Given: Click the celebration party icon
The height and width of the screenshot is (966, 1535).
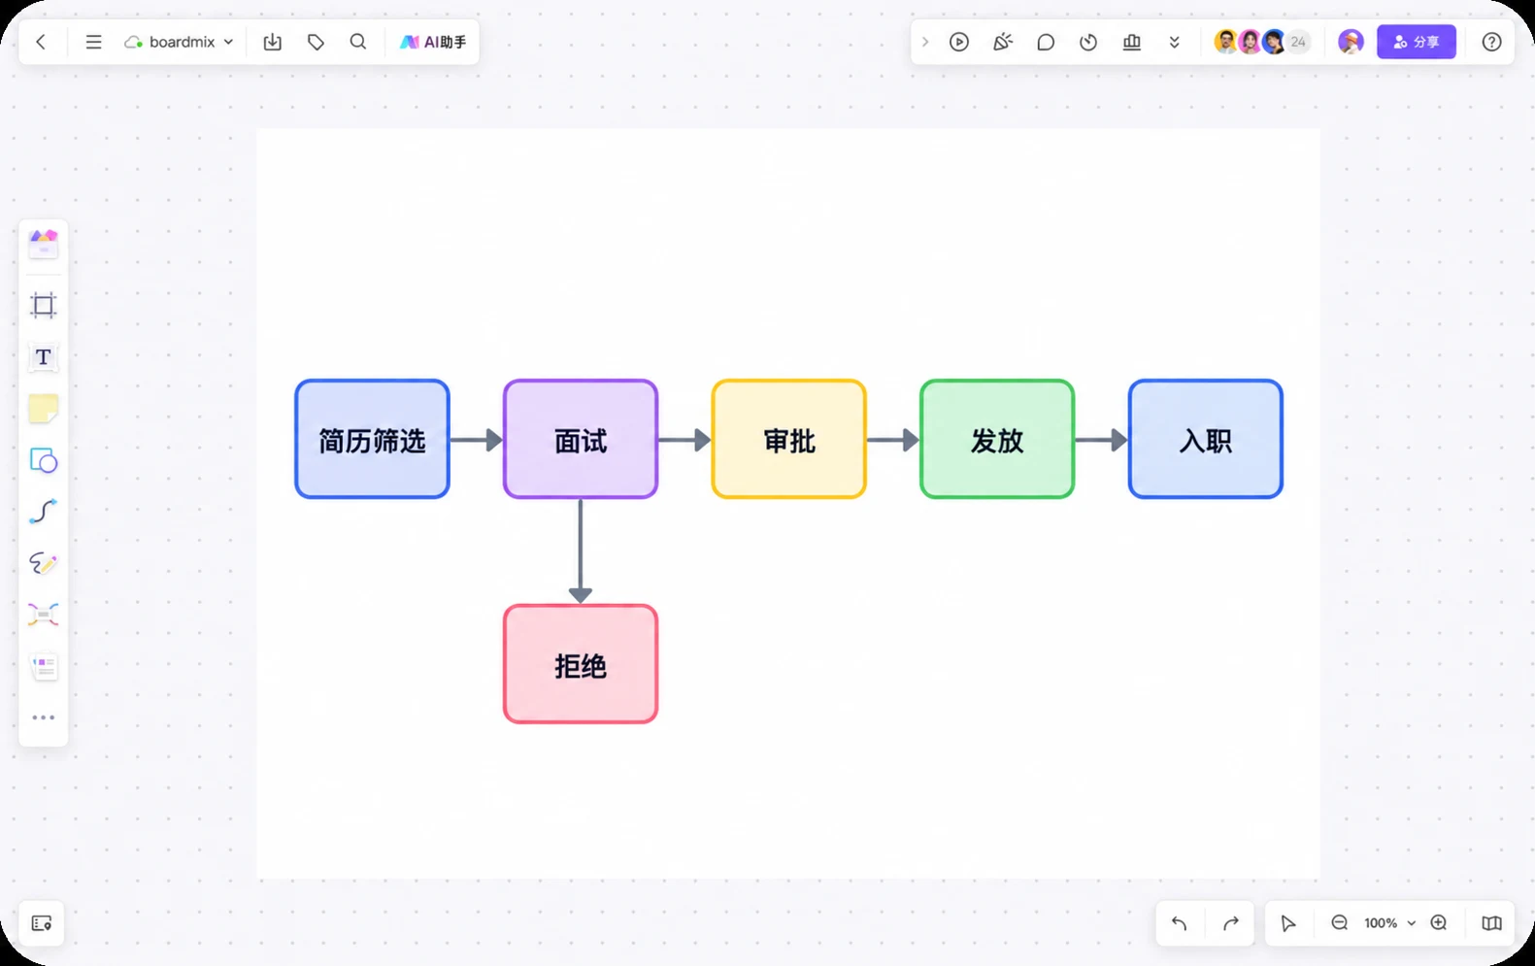Looking at the screenshot, I should (x=1003, y=42).
